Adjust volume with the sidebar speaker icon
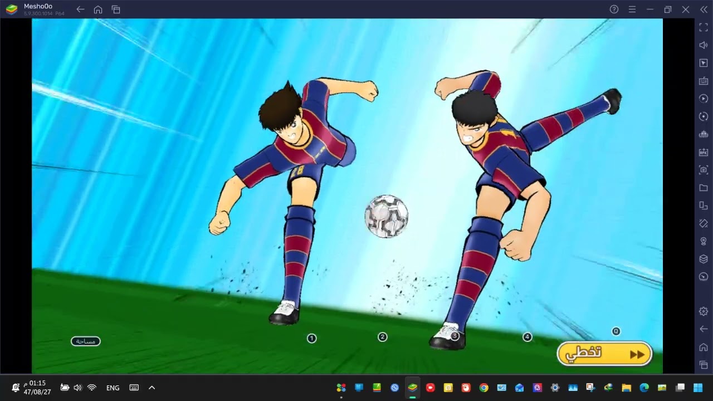This screenshot has height=401, width=713. pos(704,45)
